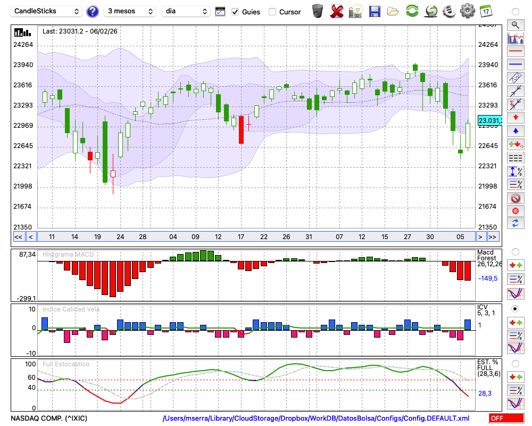The height and width of the screenshot is (426, 532).
Task: Open the CandleSticks chart type dropdown
Action: tap(46, 11)
